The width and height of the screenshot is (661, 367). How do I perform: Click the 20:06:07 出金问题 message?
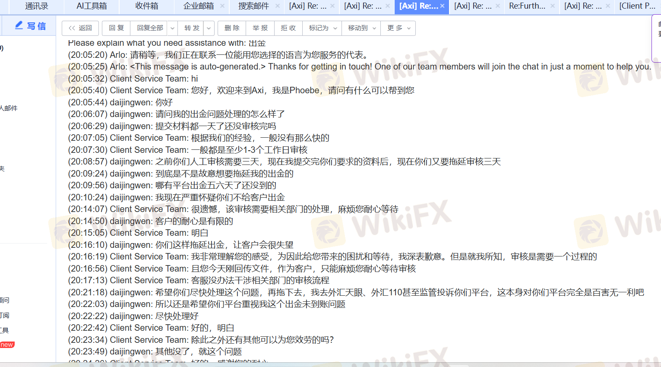[177, 114]
